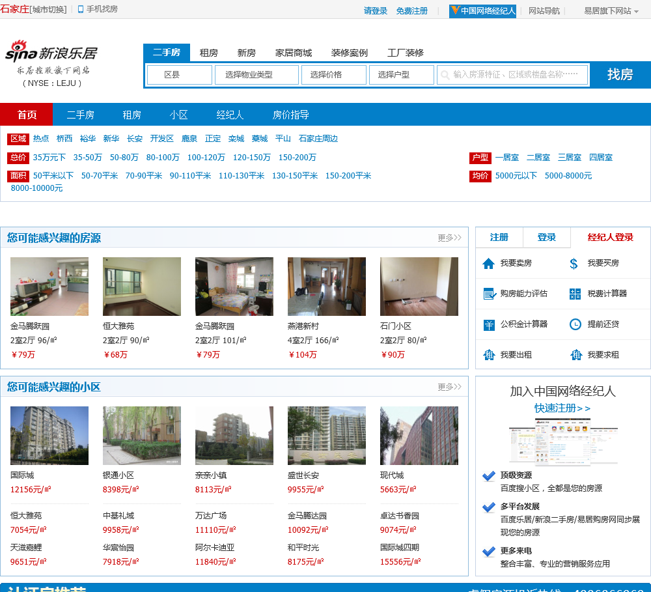The height and width of the screenshot is (592, 651).
Task: Open 燕港新村 listing photo
Action: click(x=326, y=287)
